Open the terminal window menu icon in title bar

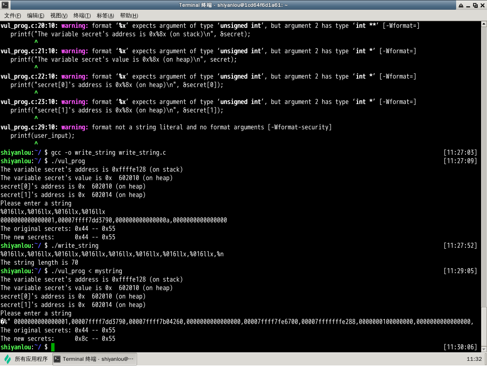pos(5,5)
